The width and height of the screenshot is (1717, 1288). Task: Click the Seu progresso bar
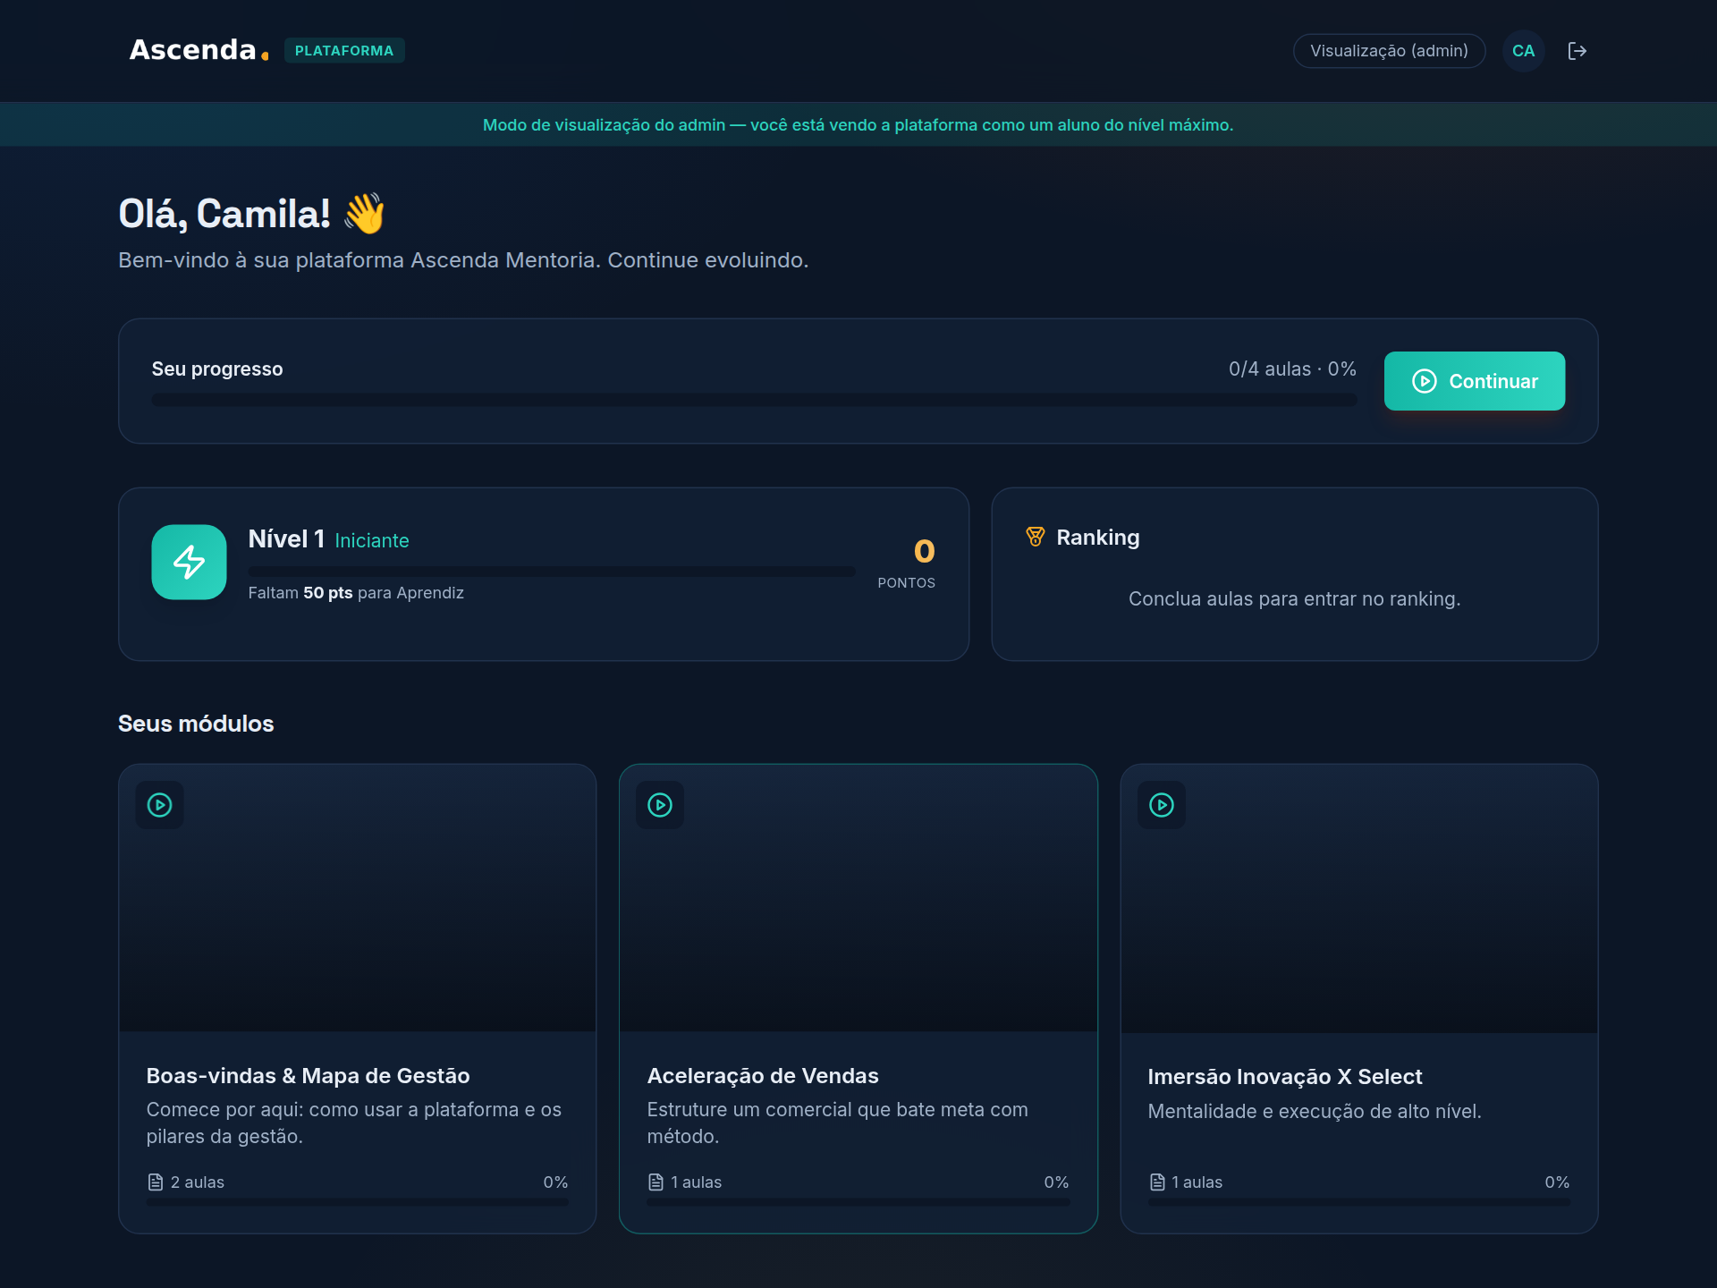754,400
